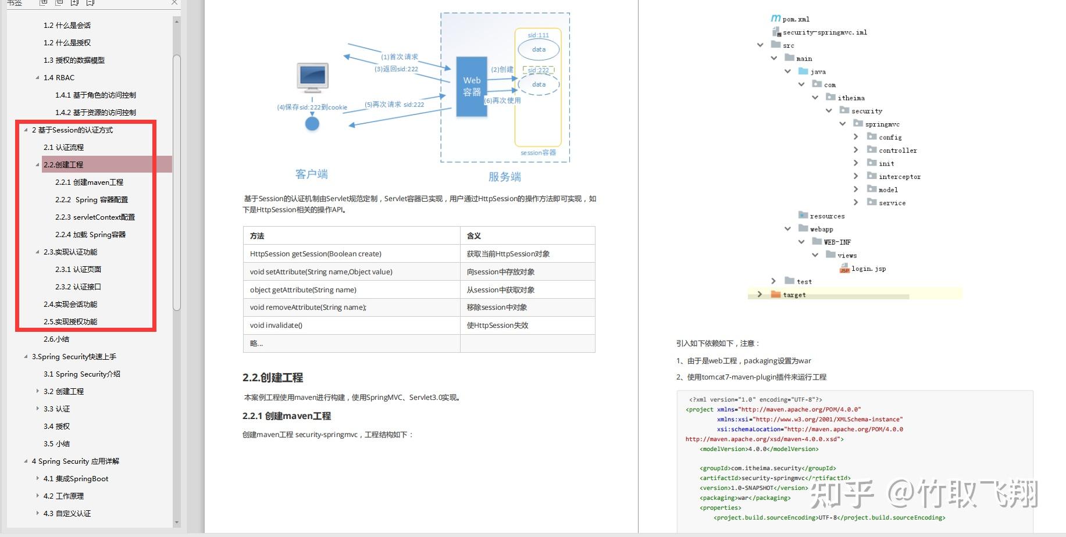The width and height of the screenshot is (1066, 537).
Task: Click the 2.2.1 创建maven工程 heading in the document
Action: point(287,416)
